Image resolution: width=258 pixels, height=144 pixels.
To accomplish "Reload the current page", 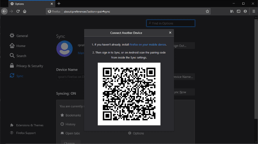I will [x=18, y=11].
